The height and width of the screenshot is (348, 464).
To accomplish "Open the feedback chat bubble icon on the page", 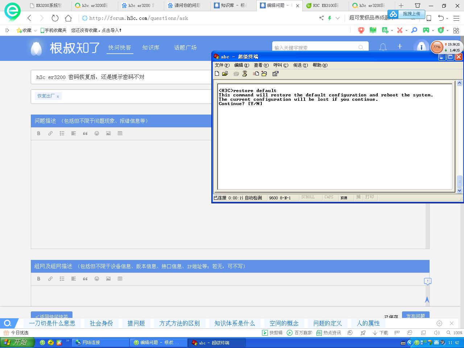I will click(x=428, y=282).
